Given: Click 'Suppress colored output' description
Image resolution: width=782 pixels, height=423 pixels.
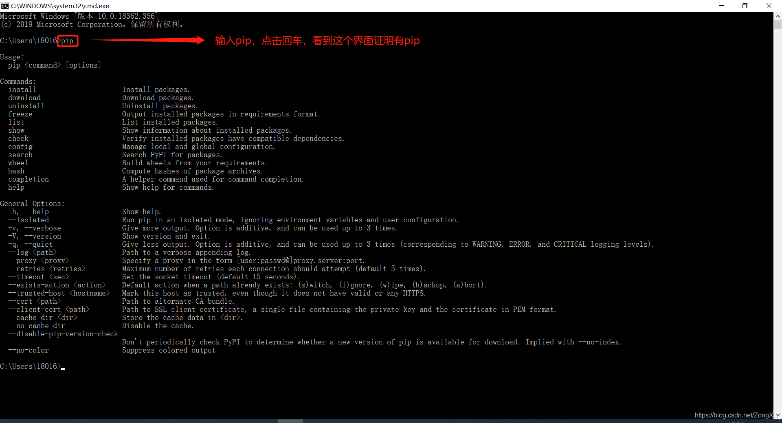Looking at the screenshot, I should pyautogui.click(x=169, y=350).
